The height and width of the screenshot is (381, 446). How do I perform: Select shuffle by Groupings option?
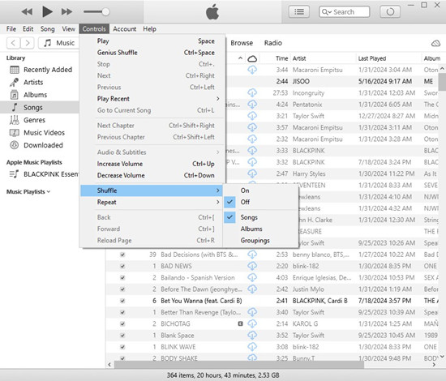260,241
